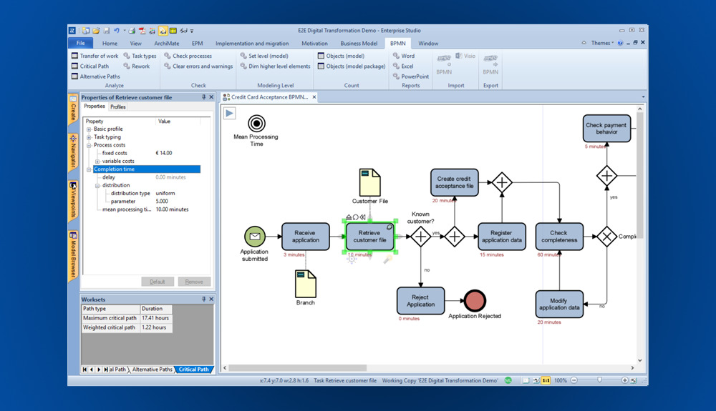Run Alternative Paths analysis in ribbon
This screenshot has width=716, height=411.
coord(96,76)
